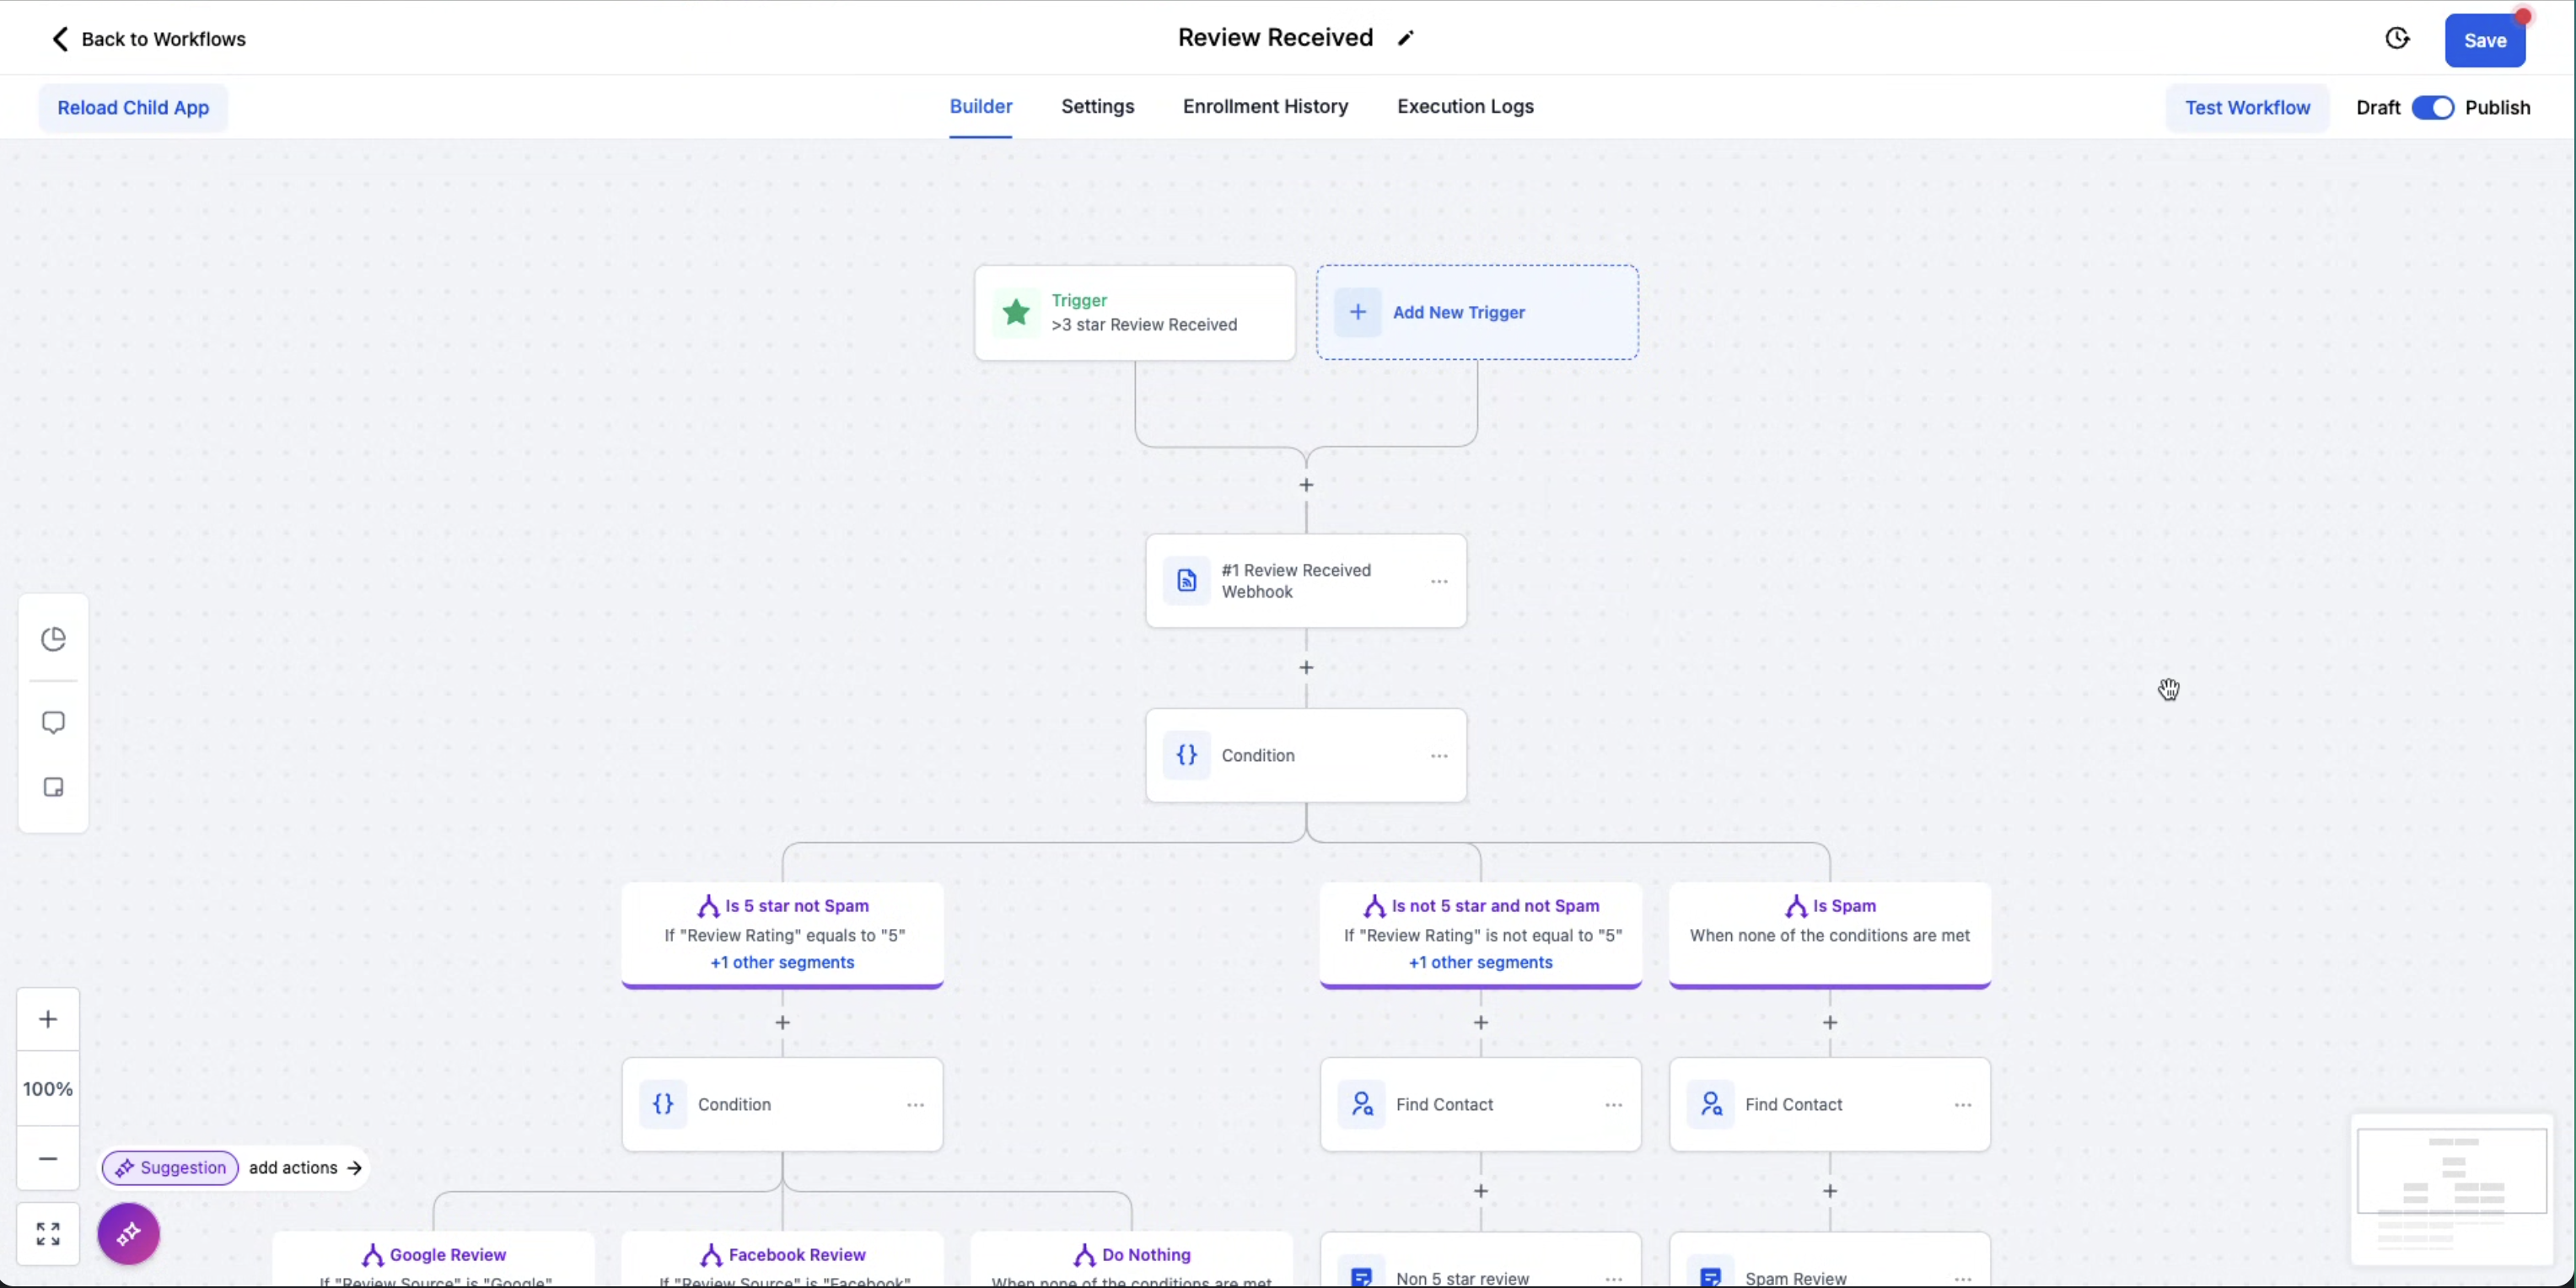Open Execution Logs tab

pyautogui.click(x=1465, y=106)
